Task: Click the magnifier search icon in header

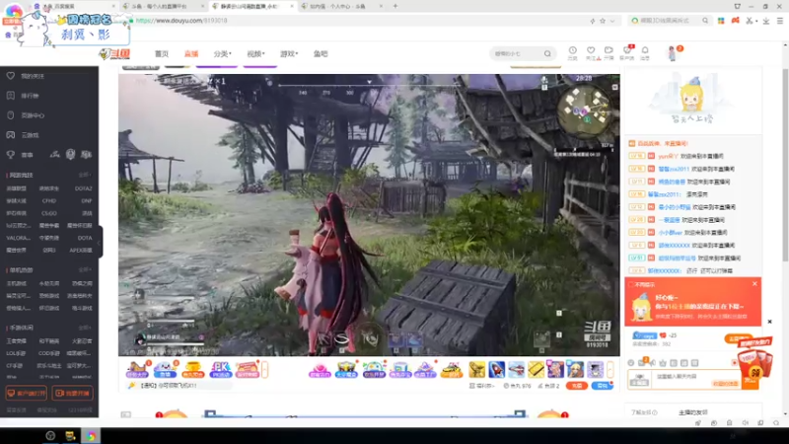Action: pos(547,53)
